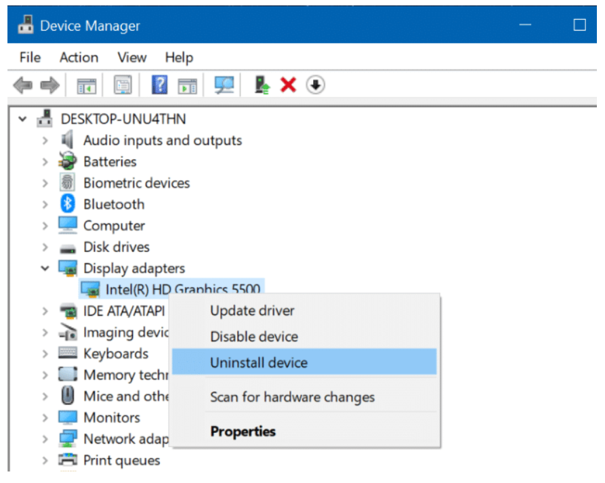Viewport: 605px width, 483px height.
Task: Go back using the toolbar arrow
Action: point(23,85)
